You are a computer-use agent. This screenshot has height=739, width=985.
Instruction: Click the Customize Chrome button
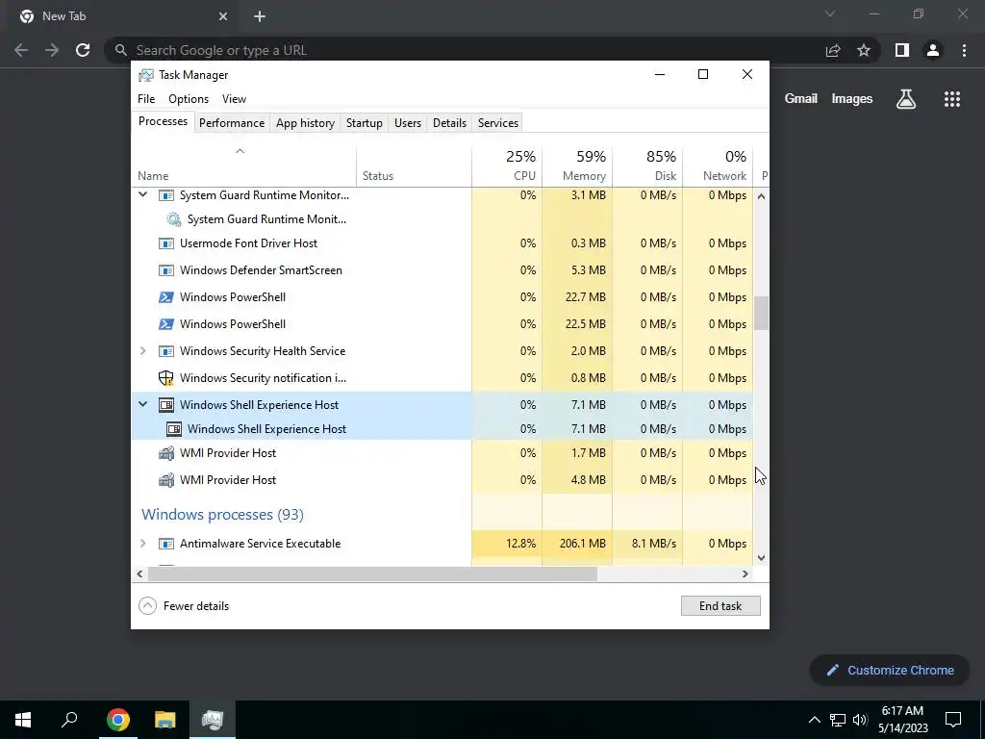pyautogui.click(x=890, y=671)
